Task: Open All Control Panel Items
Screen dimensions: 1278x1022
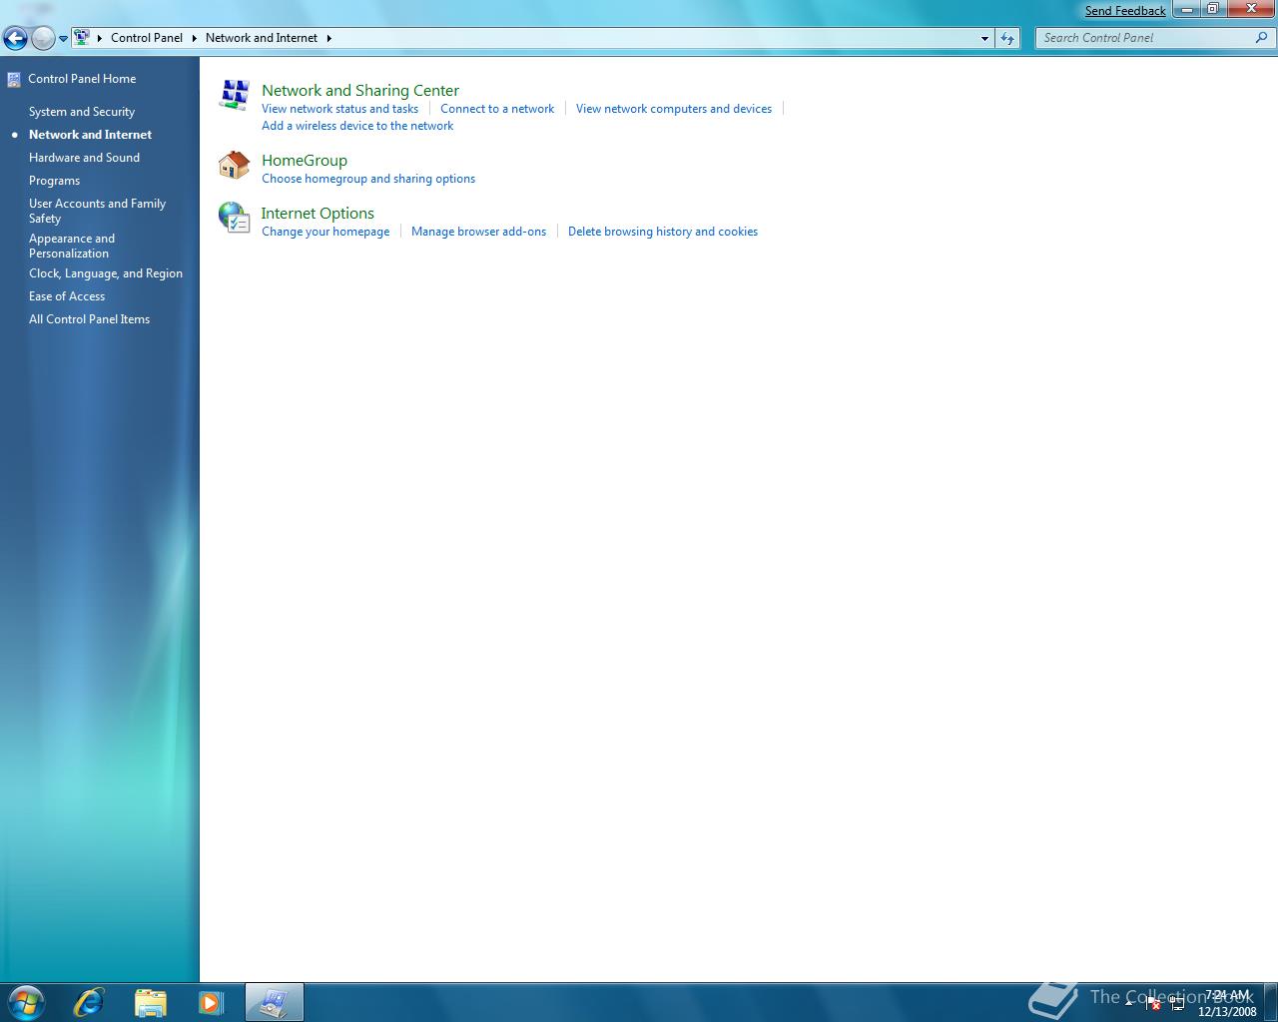Action: pos(89,319)
